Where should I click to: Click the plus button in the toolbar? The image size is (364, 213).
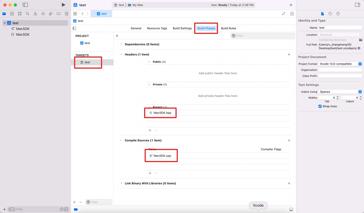point(291,5)
